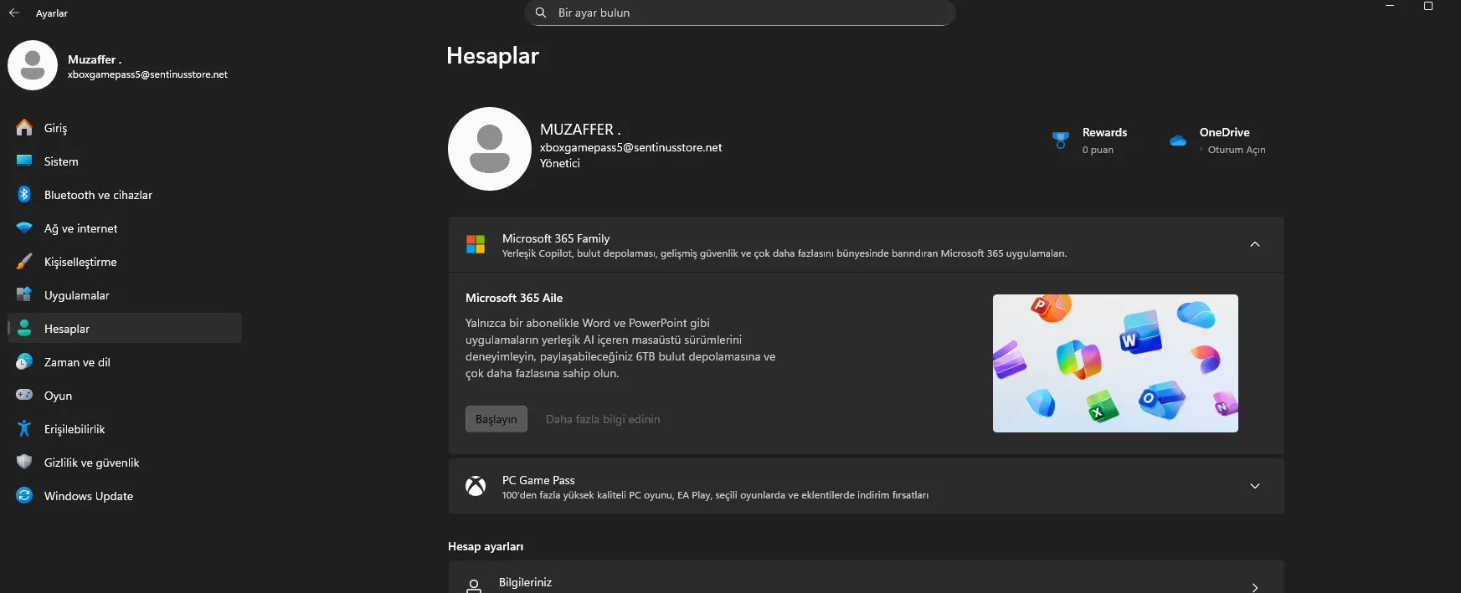Select Hesaplar in the sidebar

coord(125,328)
